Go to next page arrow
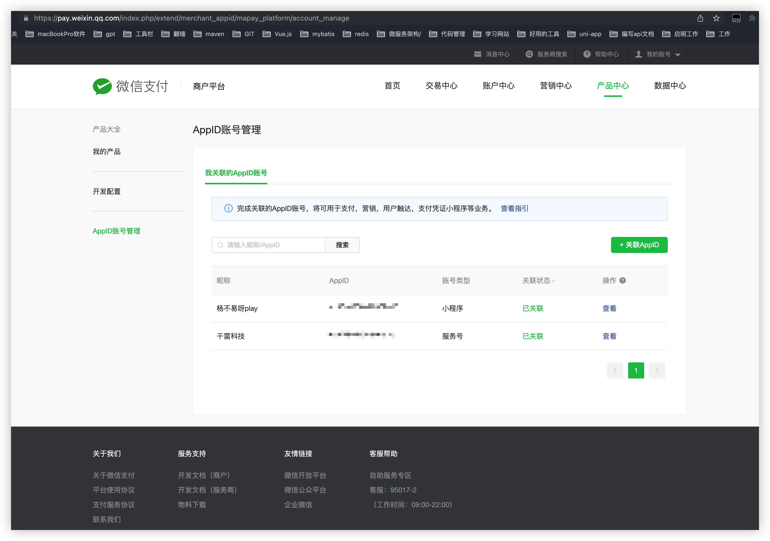The image size is (770, 541). tap(657, 370)
